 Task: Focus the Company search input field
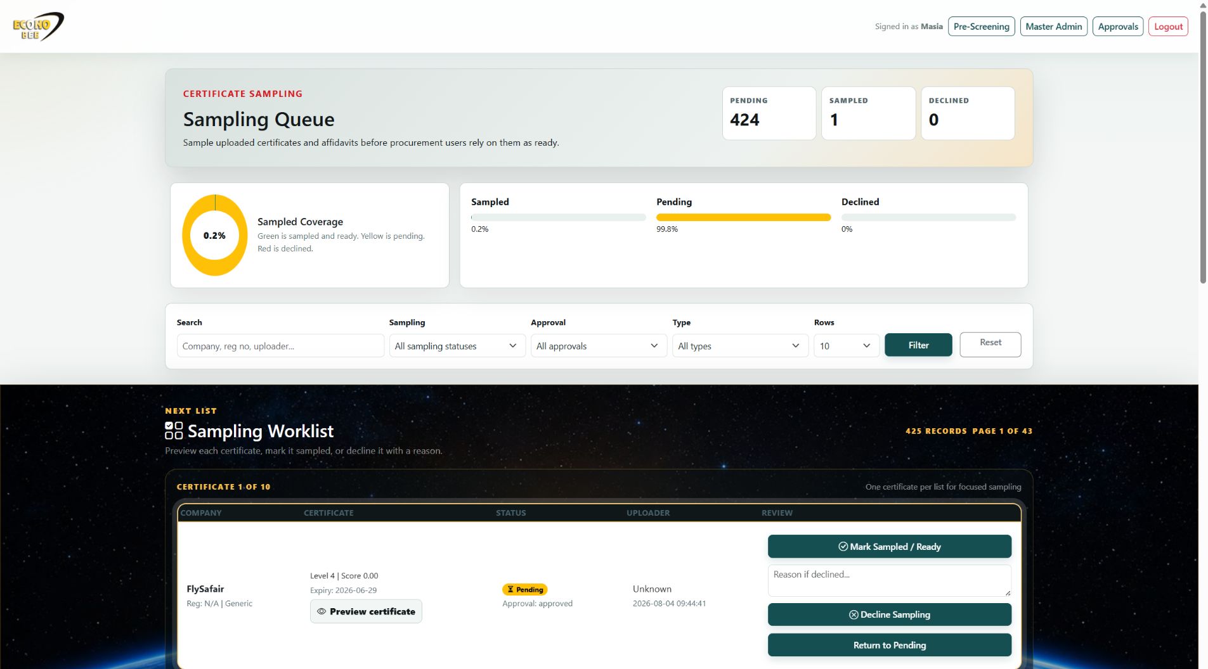pyautogui.click(x=280, y=346)
